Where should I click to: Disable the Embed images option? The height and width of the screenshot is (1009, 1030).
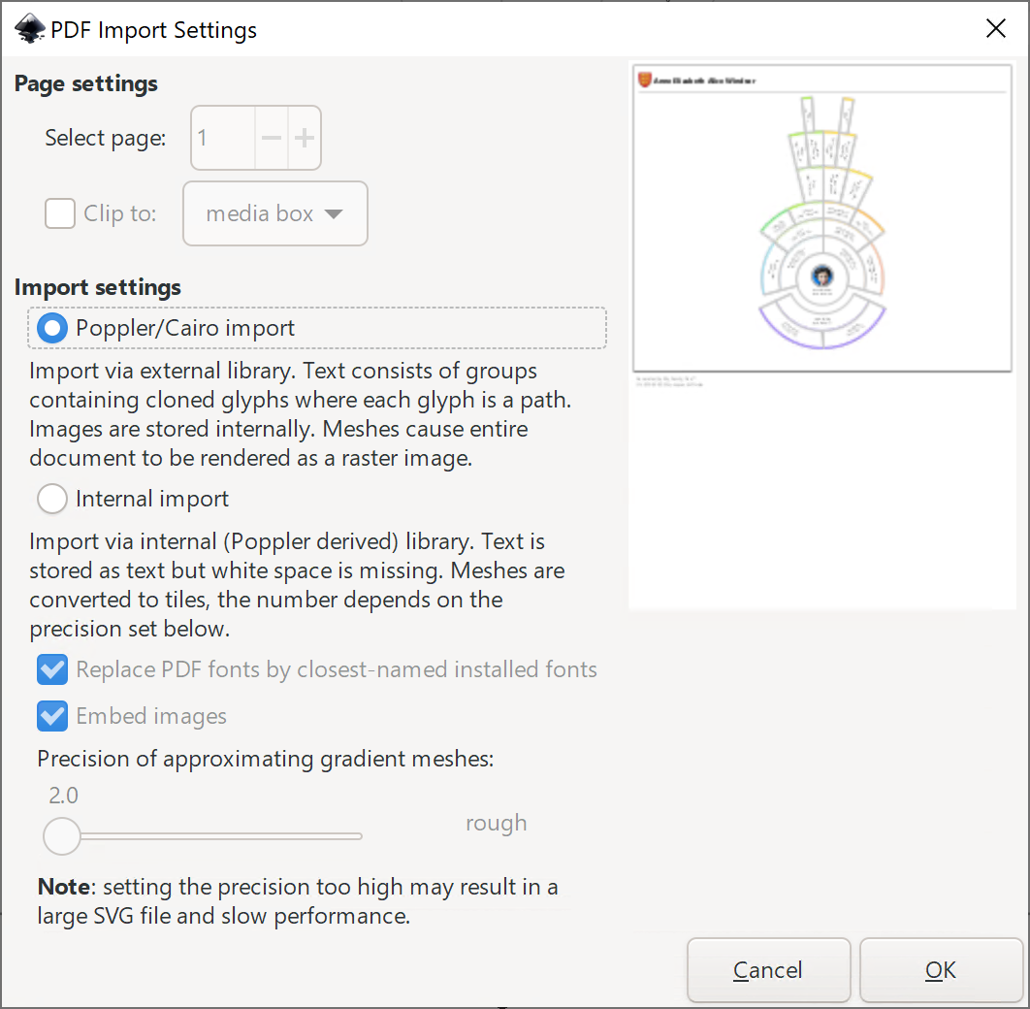(x=51, y=716)
